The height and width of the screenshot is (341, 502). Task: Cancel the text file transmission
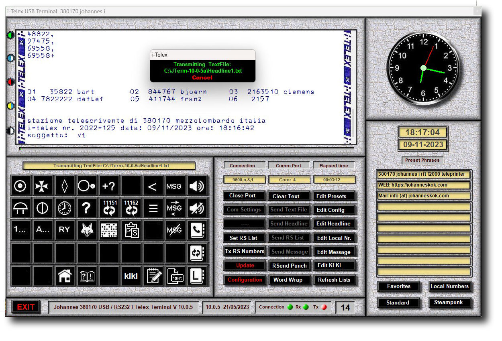[x=202, y=77]
